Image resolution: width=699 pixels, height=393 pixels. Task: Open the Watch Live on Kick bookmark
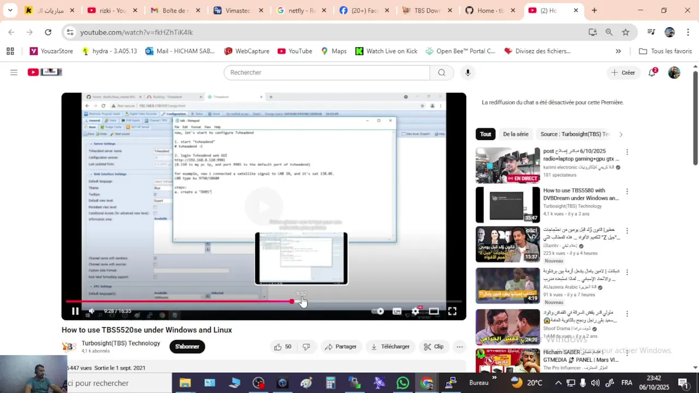pos(386,51)
